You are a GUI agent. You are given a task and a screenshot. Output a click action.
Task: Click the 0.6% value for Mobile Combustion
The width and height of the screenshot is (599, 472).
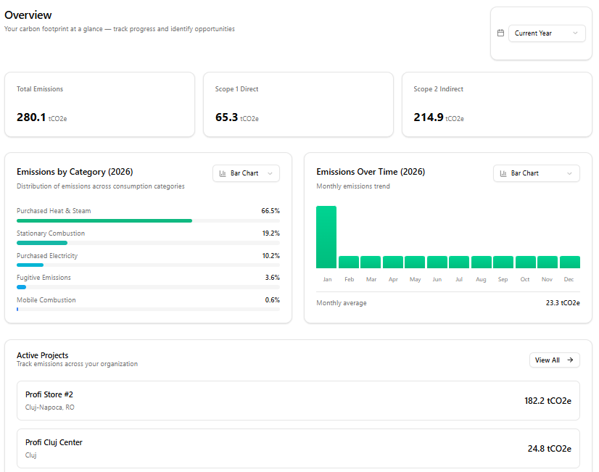(x=273, y=300)
